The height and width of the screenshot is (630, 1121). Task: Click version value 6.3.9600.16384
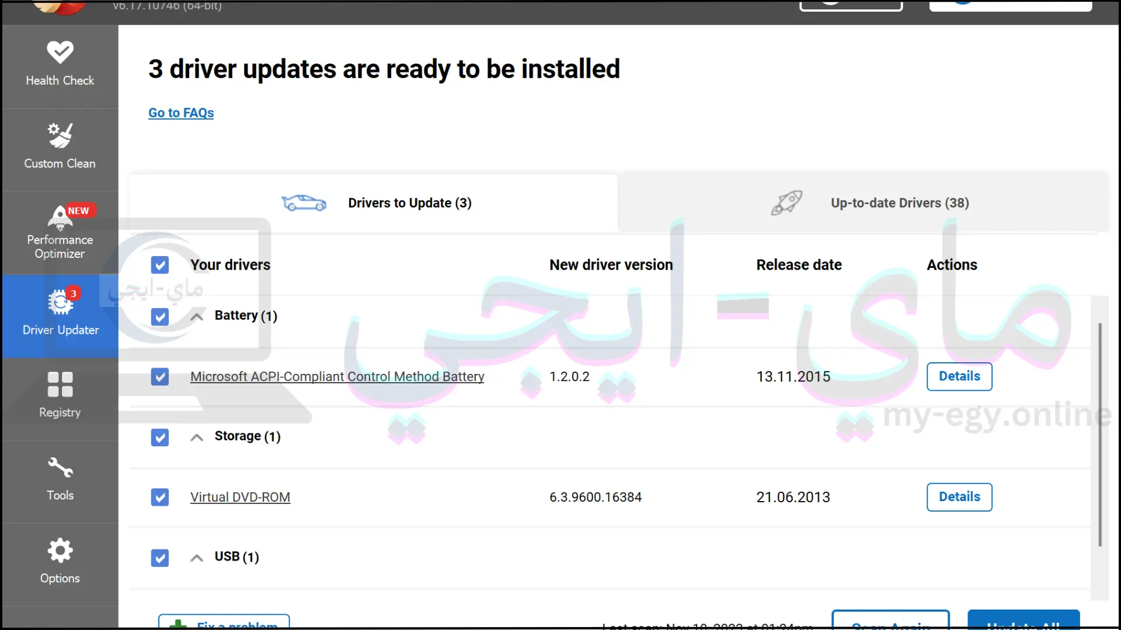pyautogui.click(x=595, y=497)
